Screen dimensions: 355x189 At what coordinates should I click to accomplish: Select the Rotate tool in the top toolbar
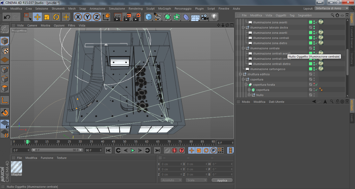56,17
